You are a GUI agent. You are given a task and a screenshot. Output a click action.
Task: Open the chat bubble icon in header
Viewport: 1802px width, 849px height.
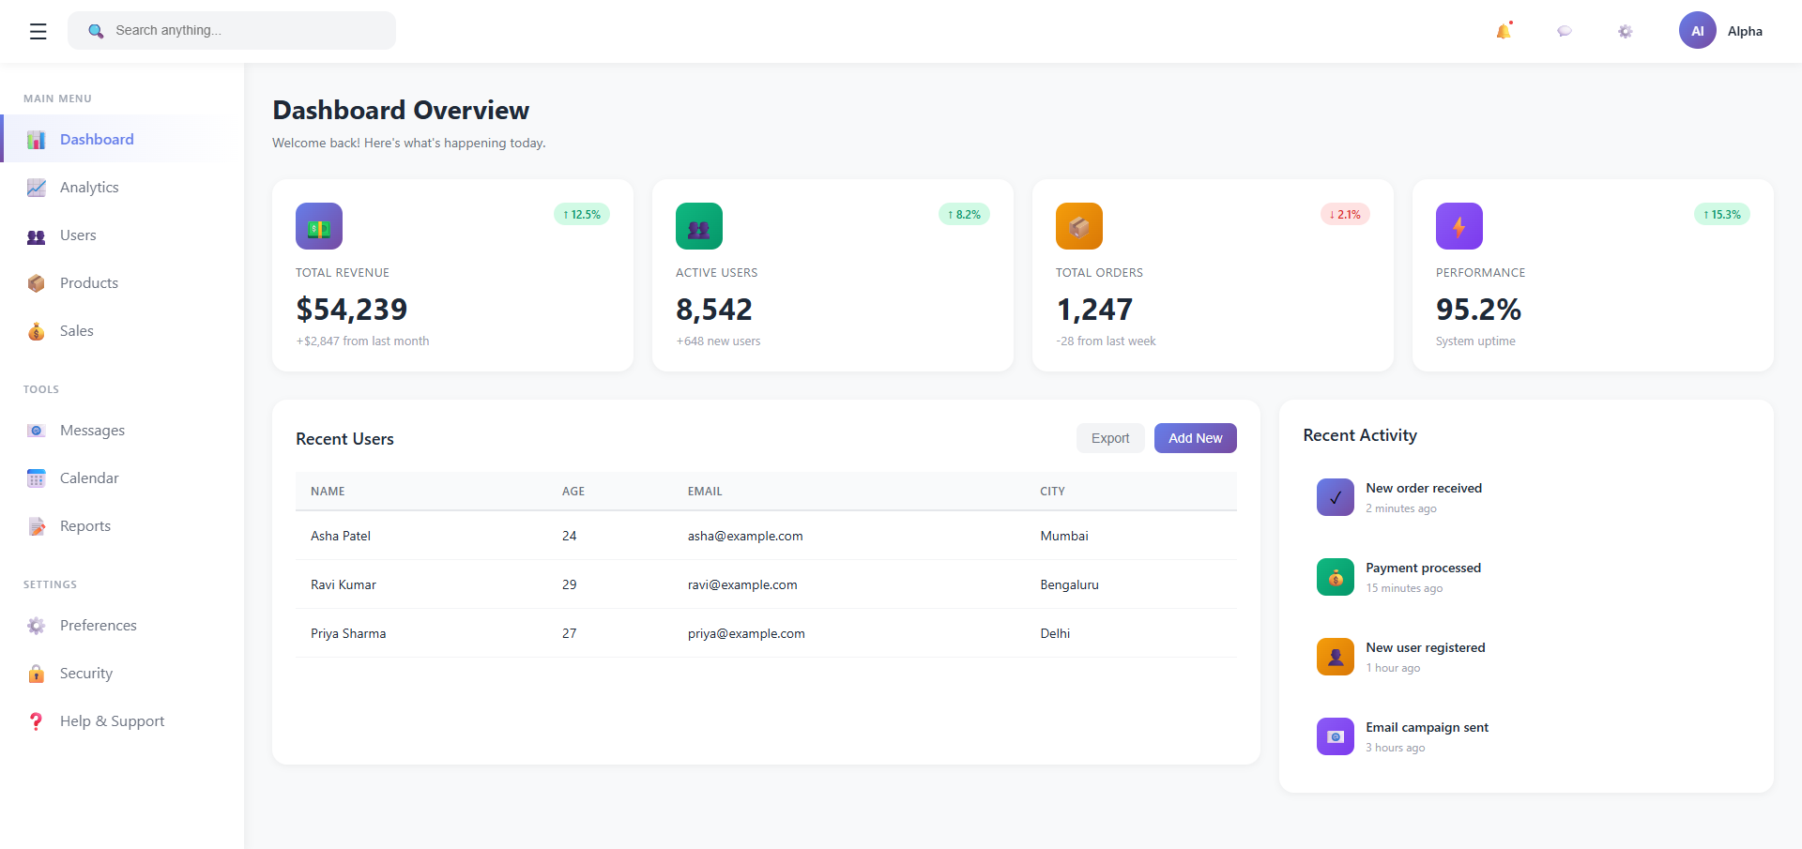coord(1564,31)
